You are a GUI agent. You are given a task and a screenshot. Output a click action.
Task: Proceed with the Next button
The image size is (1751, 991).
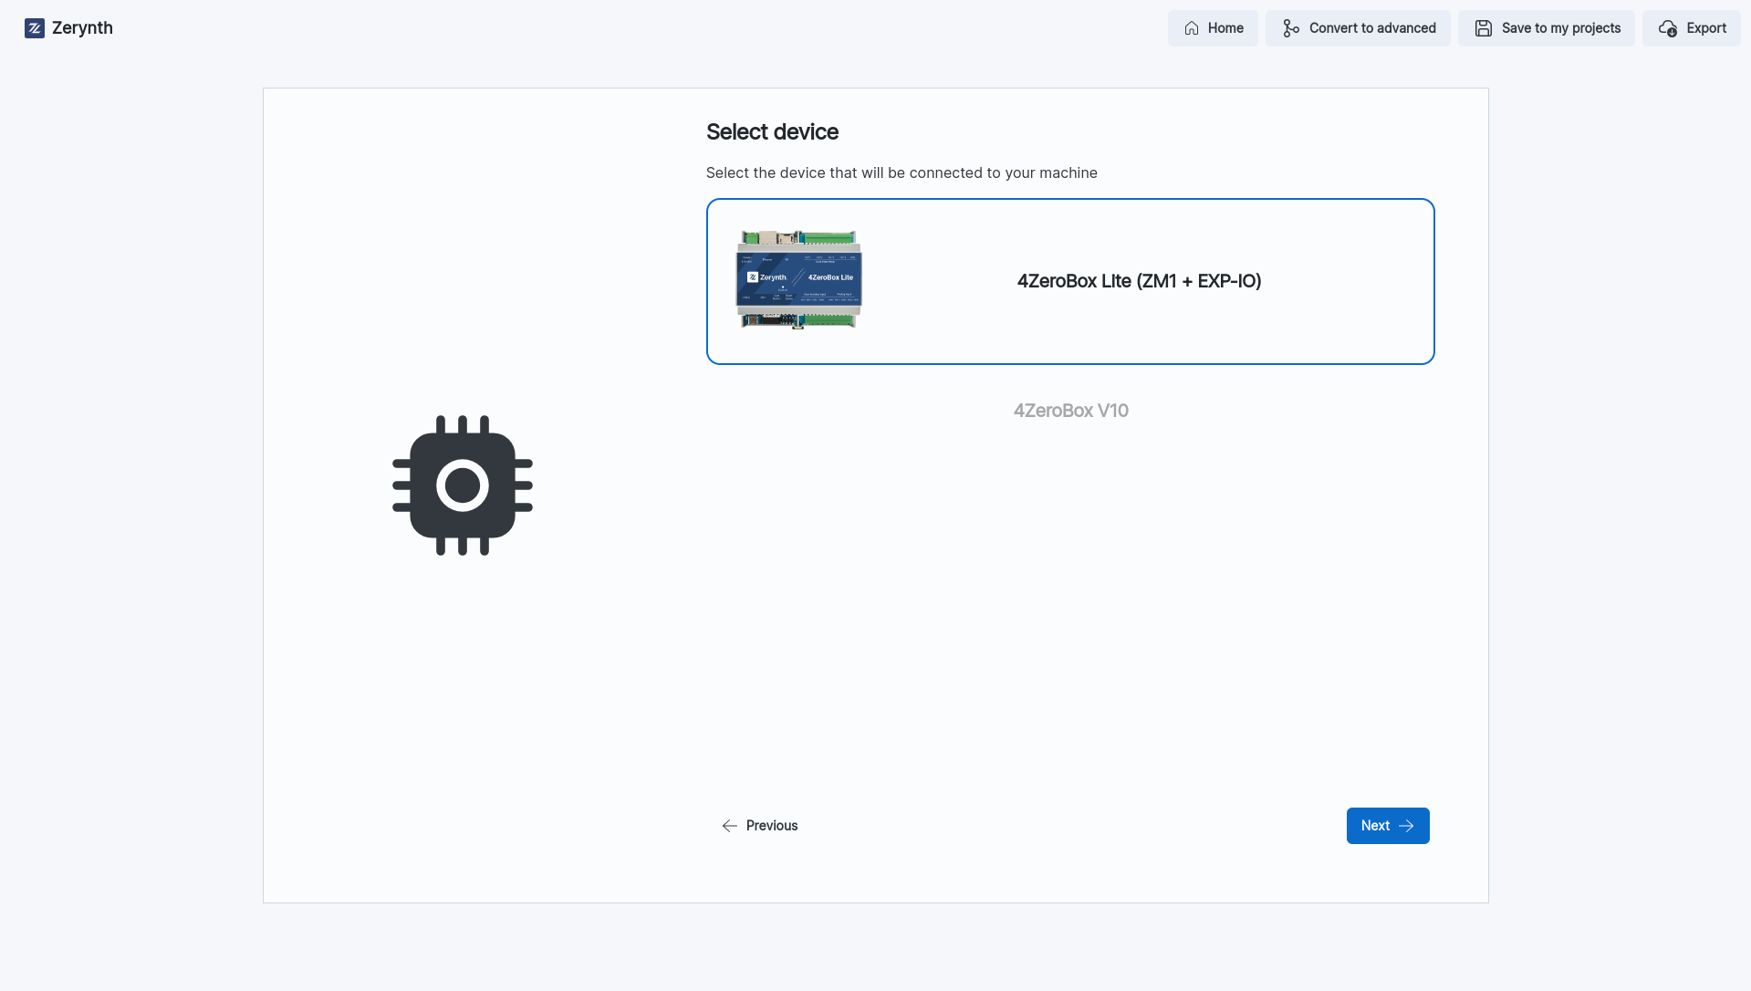[1388, 826]
